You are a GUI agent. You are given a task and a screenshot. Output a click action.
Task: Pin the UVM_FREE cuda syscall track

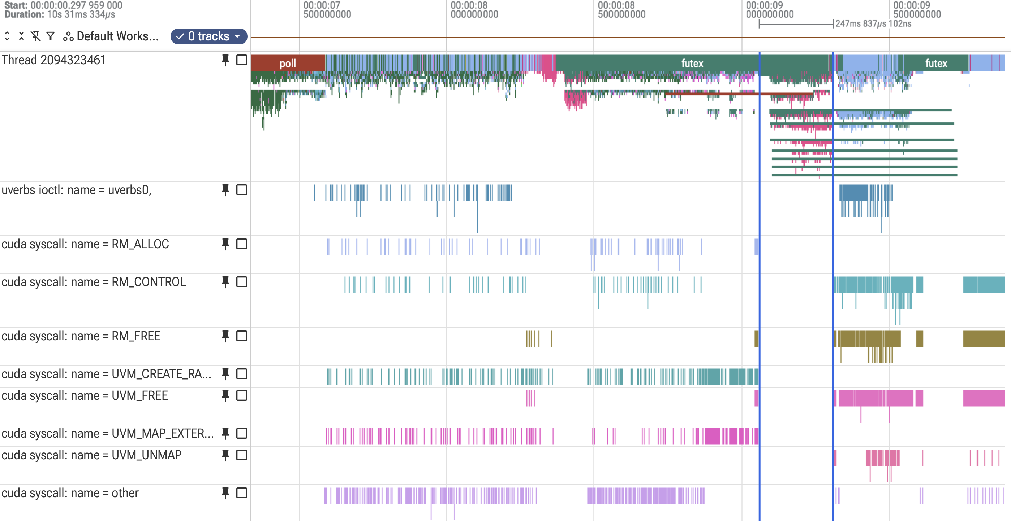click(225, 395)
